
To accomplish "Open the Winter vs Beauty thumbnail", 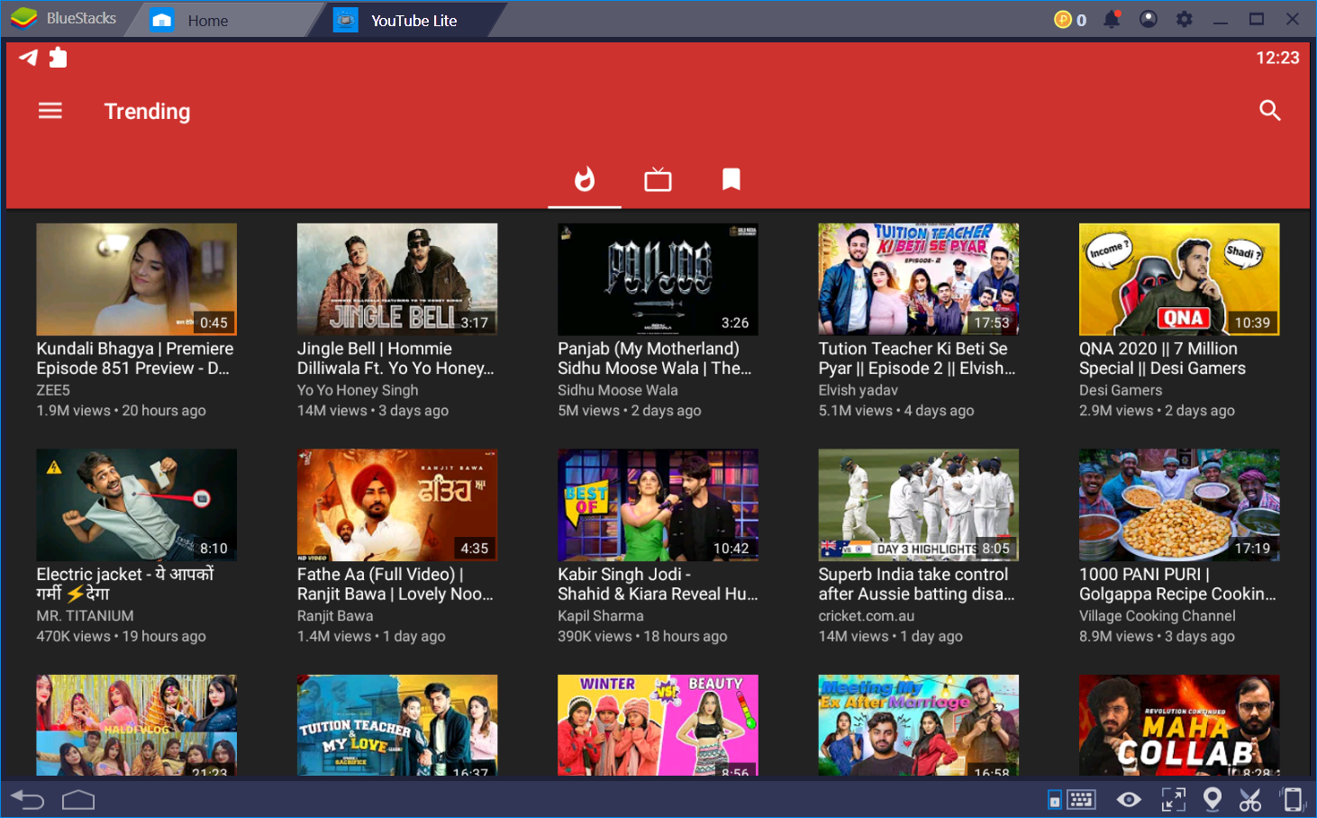I will pyautogui.click(x=658, y=725).
